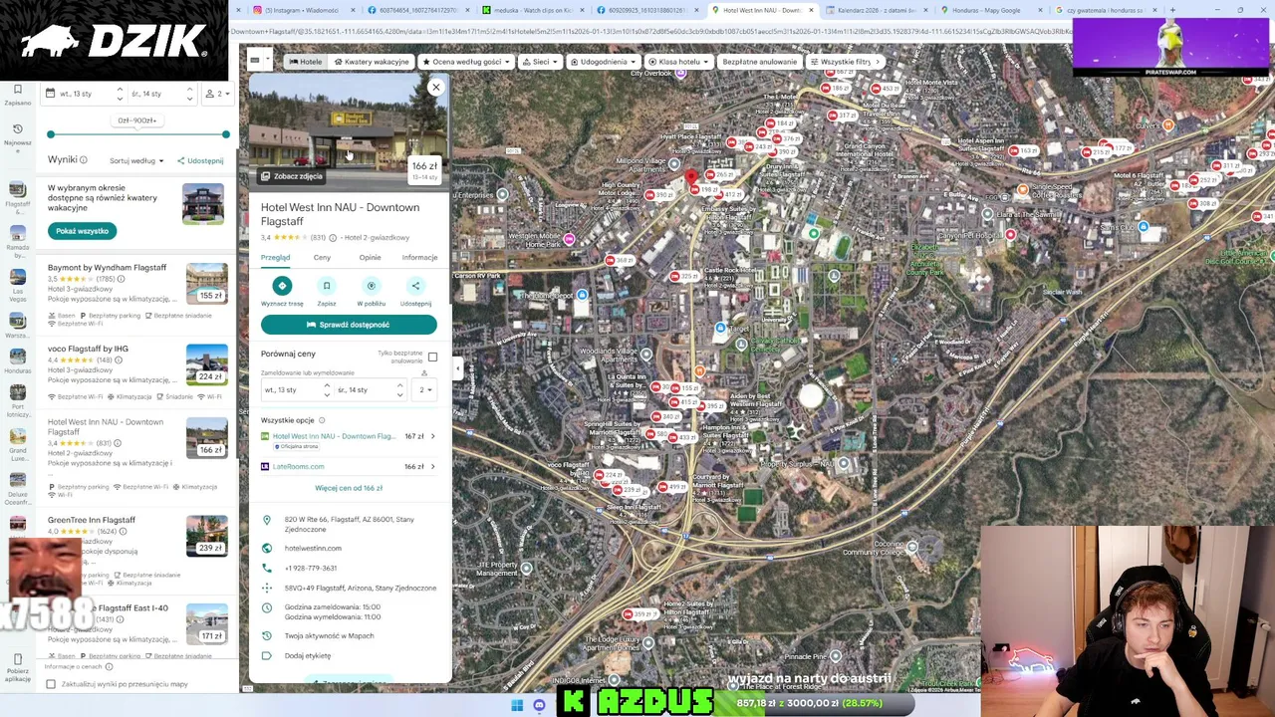Click the info icon next to Wyniki

coord(84,159)
